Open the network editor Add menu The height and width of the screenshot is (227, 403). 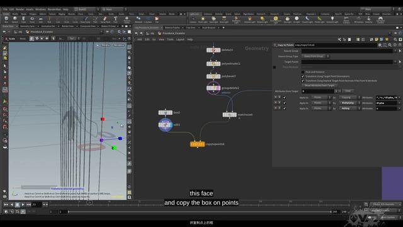[x=140, y=39]
